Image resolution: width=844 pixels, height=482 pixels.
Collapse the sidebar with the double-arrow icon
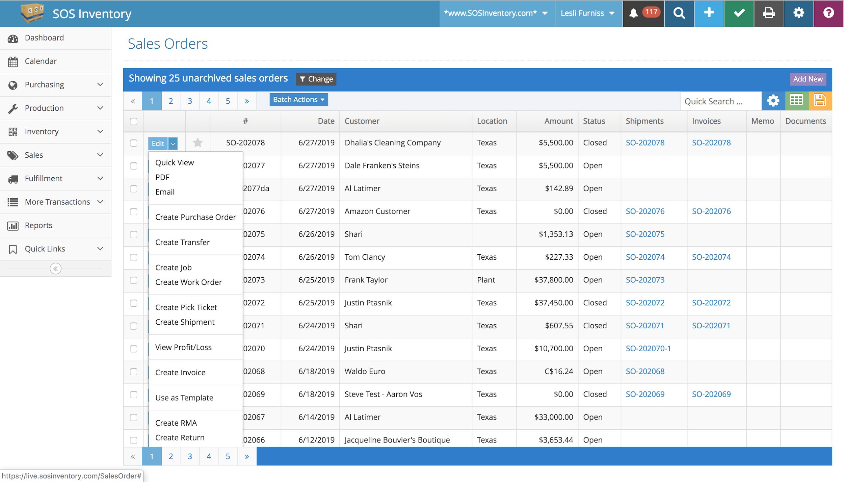[x=55, y=268]
